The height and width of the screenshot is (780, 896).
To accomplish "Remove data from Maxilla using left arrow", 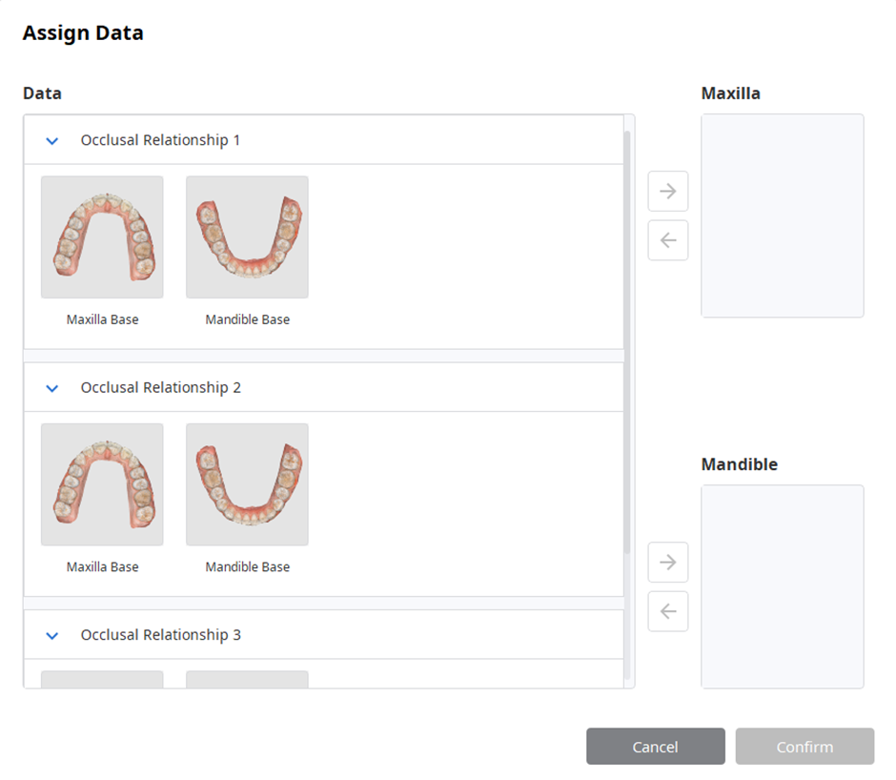I will 667,240.
